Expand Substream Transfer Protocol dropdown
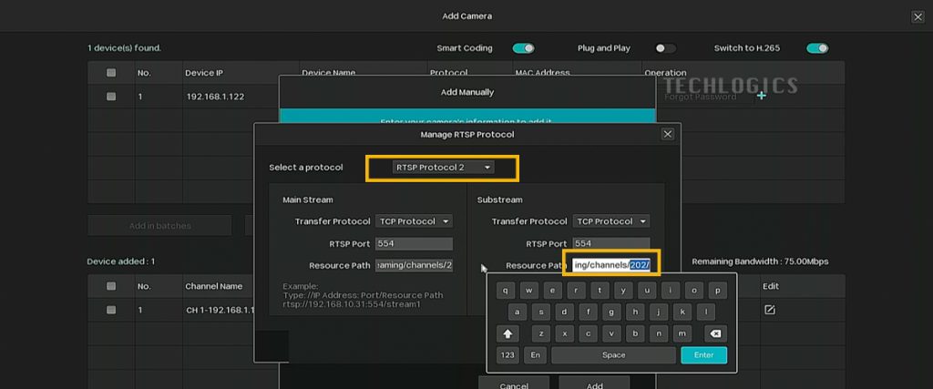933x389 pixels. click(610, 221)
